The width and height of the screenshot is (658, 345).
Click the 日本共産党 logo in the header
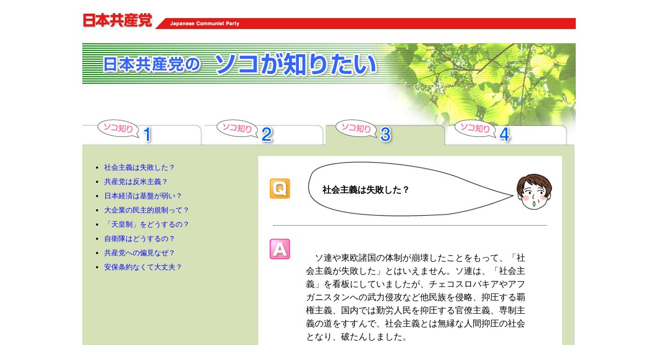[118, 20]
